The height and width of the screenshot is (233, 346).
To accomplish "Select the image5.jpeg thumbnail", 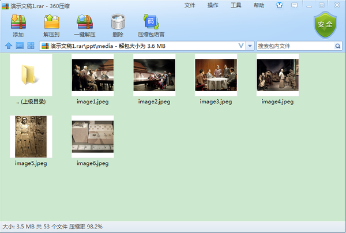I will (31, 137).
